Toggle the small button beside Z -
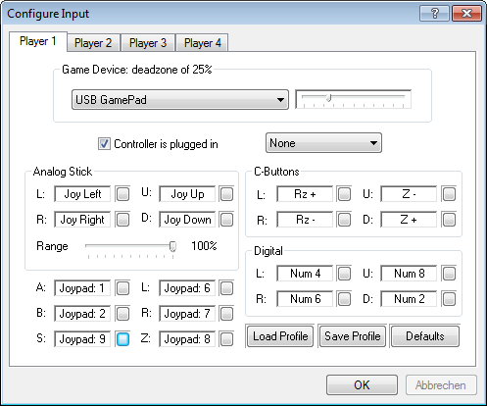The width and height of the screenshot is (487, 406). click(449, 194)
